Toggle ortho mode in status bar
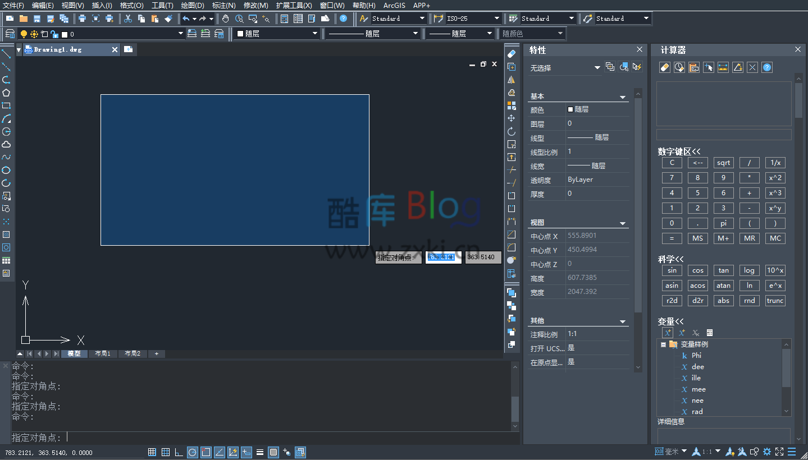Viewport: 808px width, 460px height. (179, 452)
